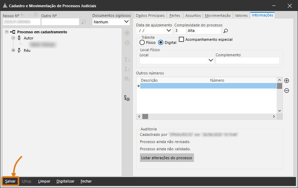Click the search icon beside Outro Nº
The image size is (298, 188).
click(x=83, y=22)
